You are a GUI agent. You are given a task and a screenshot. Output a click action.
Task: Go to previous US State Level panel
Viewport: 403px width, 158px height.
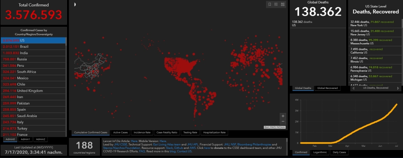coord(353,88)
